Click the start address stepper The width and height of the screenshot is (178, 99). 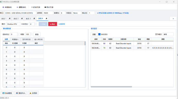point(19,34)
